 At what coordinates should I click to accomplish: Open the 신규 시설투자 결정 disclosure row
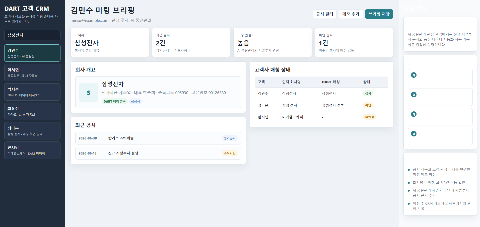158,153
